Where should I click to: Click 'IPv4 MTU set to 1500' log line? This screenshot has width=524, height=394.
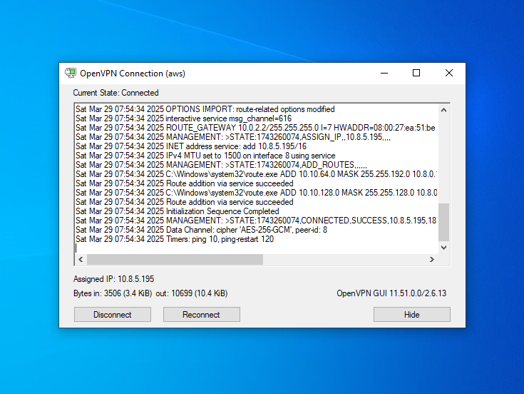(205, 156)
